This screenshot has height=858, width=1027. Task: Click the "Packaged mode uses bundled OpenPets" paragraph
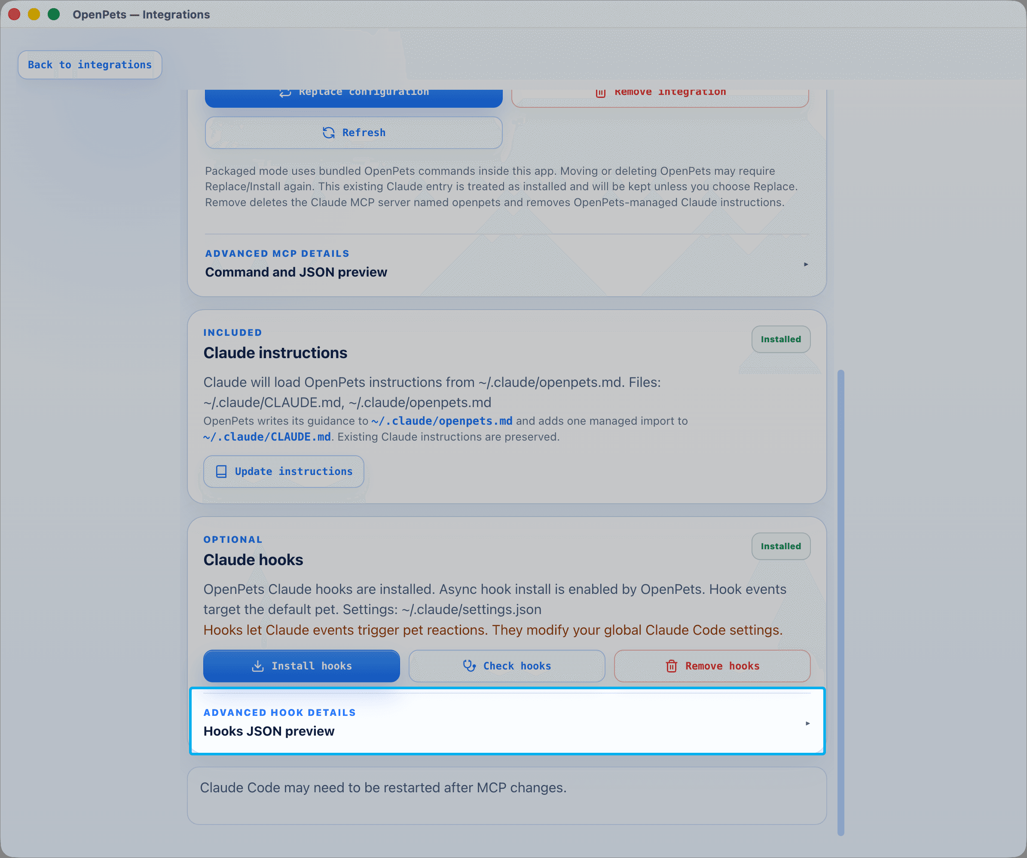coord(501,187)
